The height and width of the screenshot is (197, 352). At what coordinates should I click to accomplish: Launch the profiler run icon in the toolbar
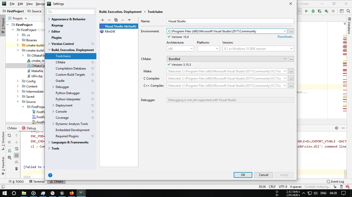click(x=326, y=11)
